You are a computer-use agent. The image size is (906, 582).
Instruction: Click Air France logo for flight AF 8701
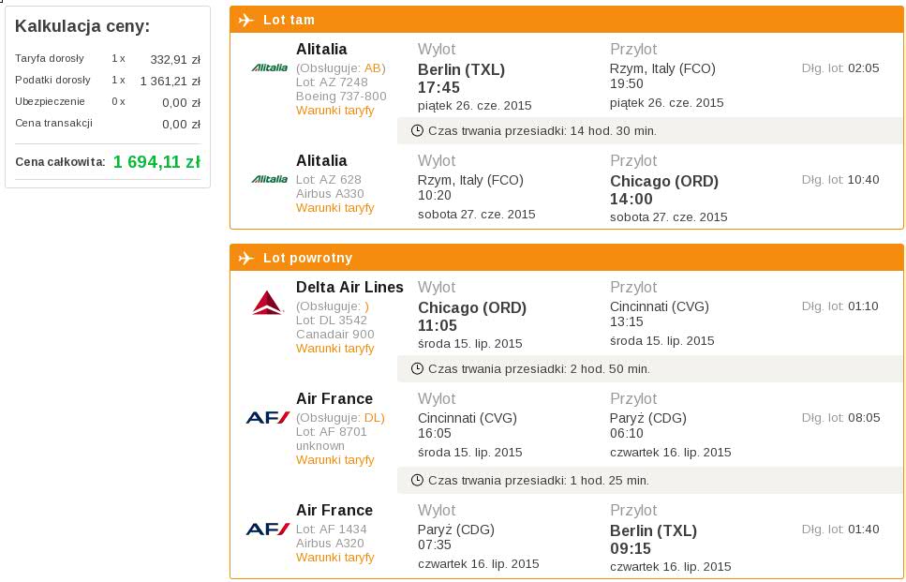pyautogui.click(x=268, y=417)
